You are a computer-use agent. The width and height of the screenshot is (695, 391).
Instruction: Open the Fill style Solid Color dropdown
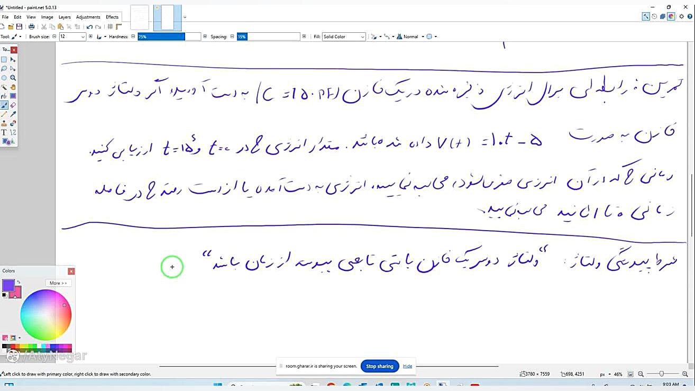(344, 37)
